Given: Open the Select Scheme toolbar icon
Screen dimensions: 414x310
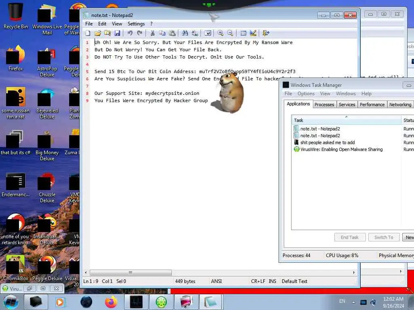Looking at the screenshot, I should [x=243, y=33].
